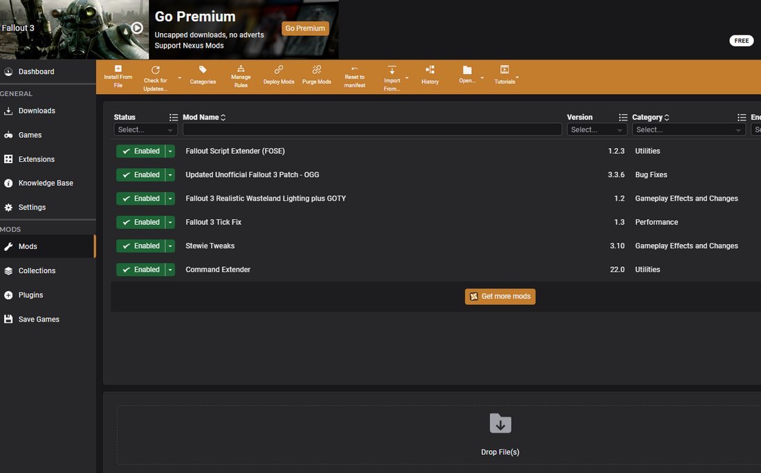Open Version column options list icon
761x473 pixels.
pyautogui.click(x=623, y=118)
